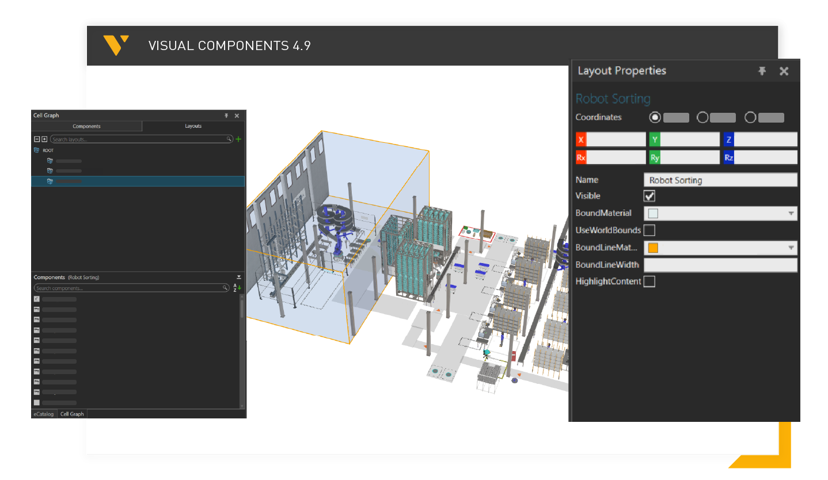
Task: Click the Ry rotation field
Action: click(685, 158)
